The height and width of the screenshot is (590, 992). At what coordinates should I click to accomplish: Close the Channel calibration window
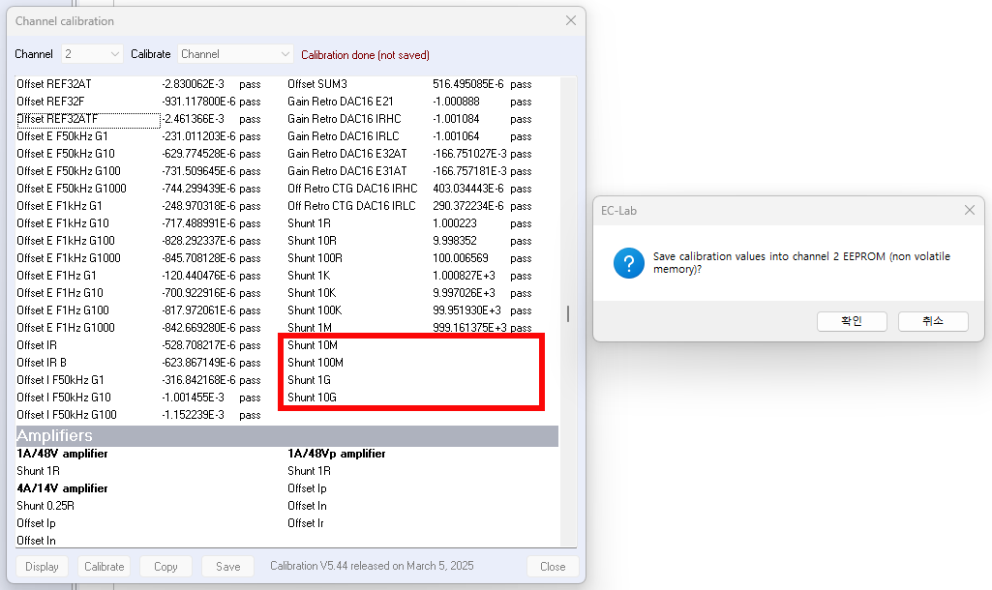click(570, 20)
